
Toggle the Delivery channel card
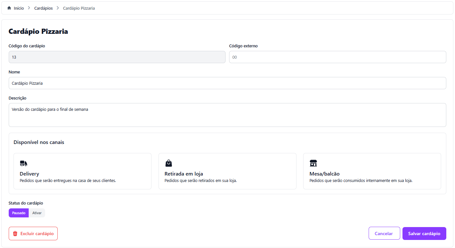click(x=82, y=171)
